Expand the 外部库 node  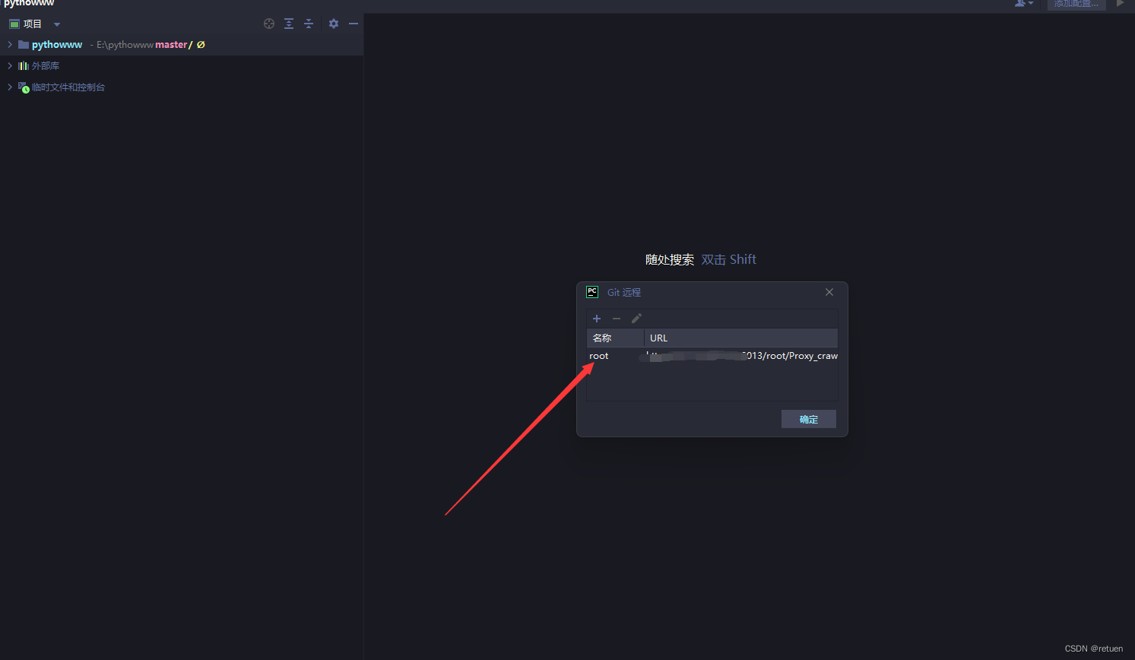pos(10,66)
